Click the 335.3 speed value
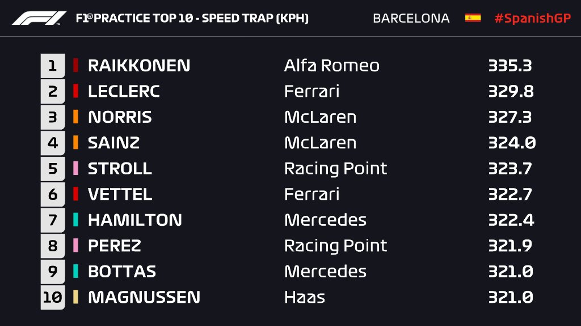Image resolution: width=581 pixels, height=326 pixels. coord(510,66)
